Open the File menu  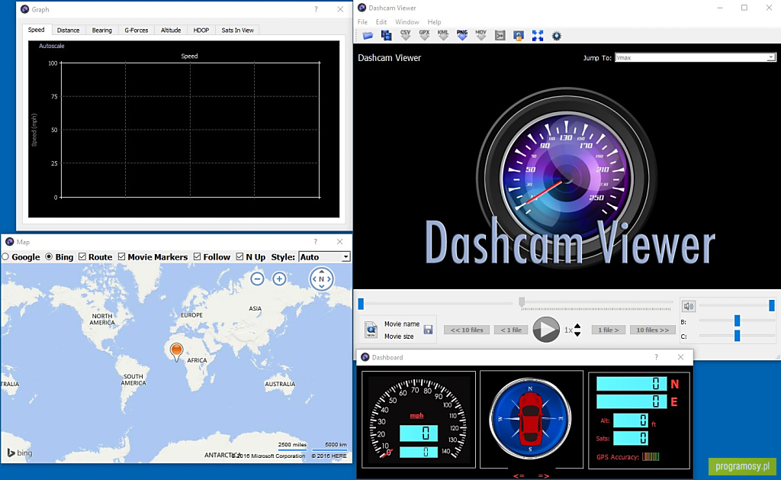tap(362, 22)
